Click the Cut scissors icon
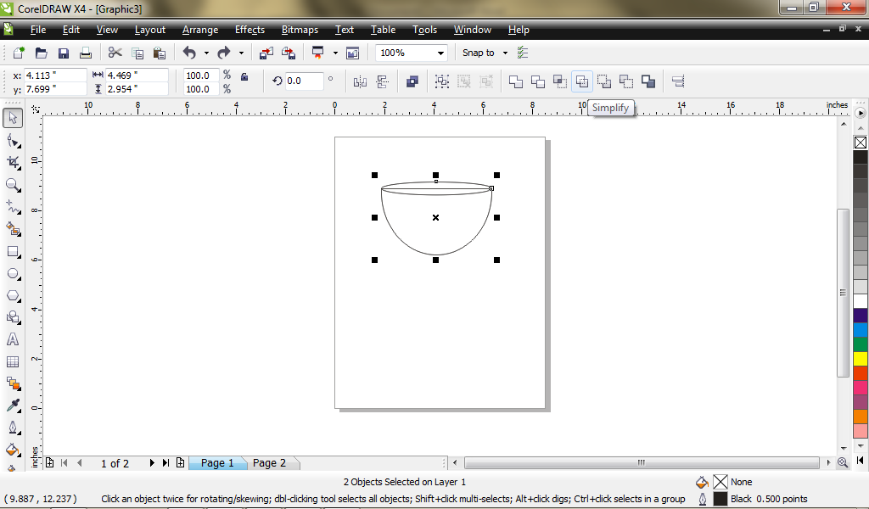This screenshot has height=509, width=869. pos(115,53)
